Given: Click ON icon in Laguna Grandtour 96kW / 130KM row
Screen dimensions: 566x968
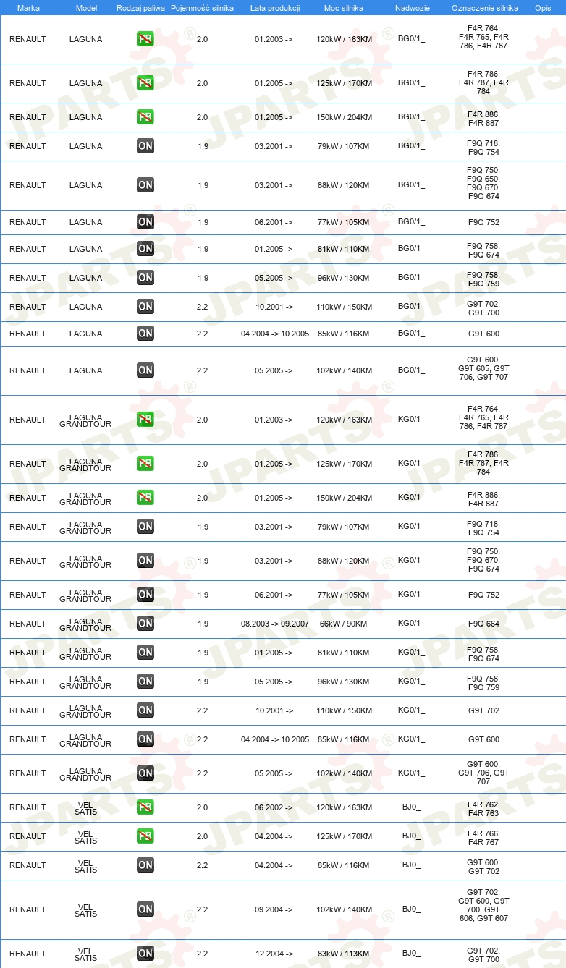Looking at the screenshot, I should [x=145, y=682].
